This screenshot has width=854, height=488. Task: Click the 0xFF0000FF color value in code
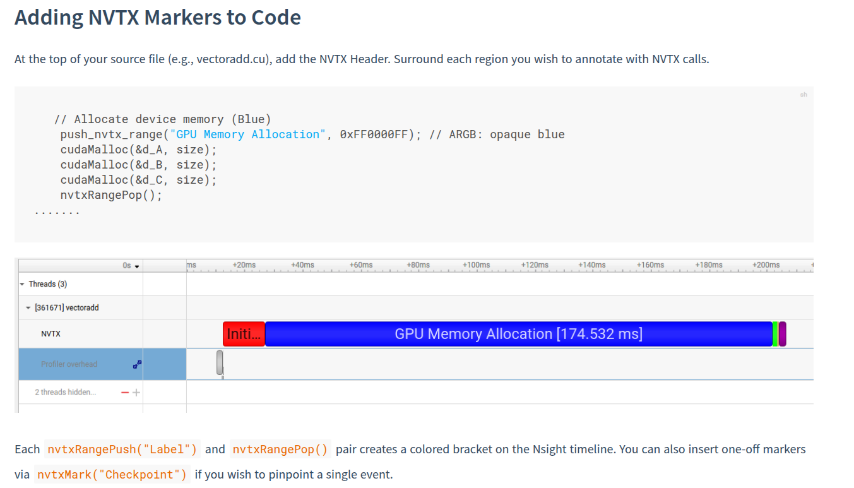click(374, 134)
